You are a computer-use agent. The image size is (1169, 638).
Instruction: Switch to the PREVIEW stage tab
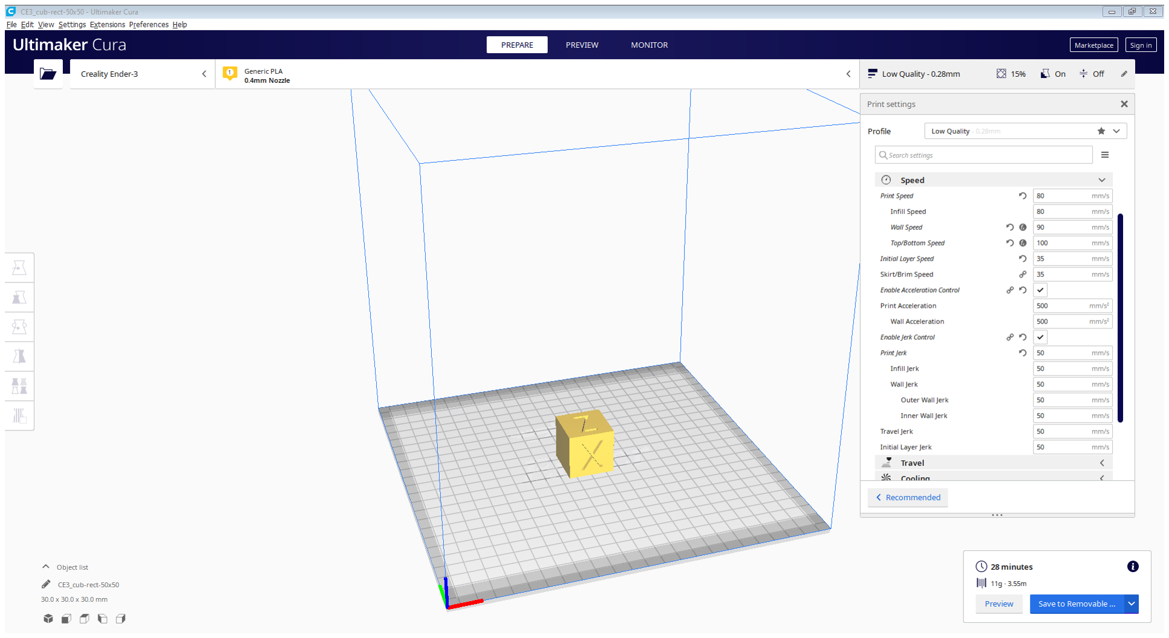tap(582, 45)
